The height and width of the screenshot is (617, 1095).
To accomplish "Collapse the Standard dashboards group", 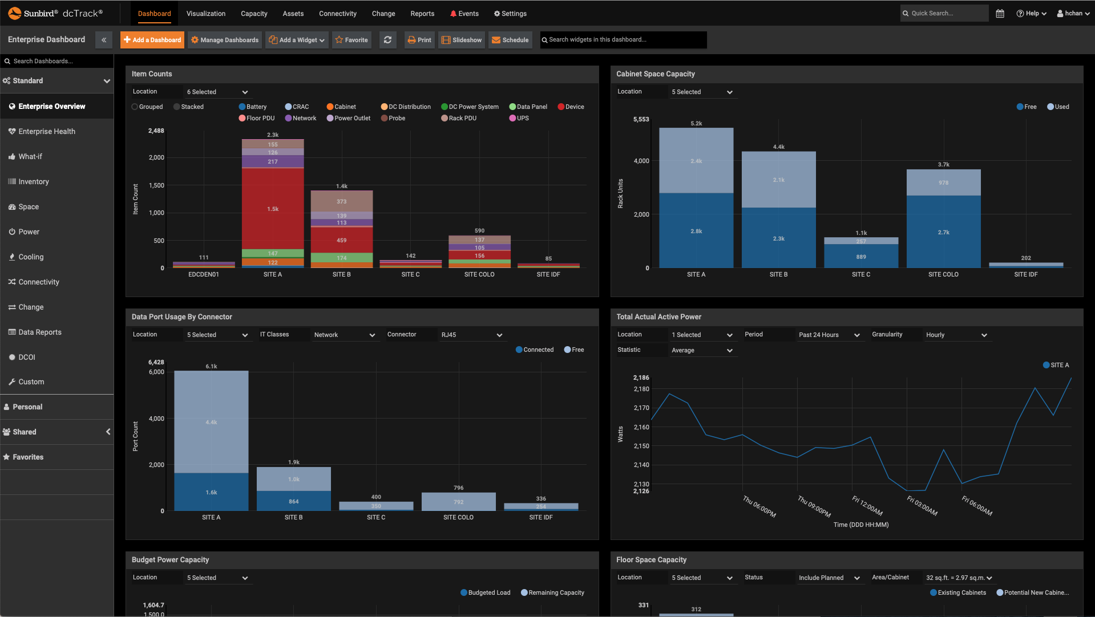I will tap(107, 81).
